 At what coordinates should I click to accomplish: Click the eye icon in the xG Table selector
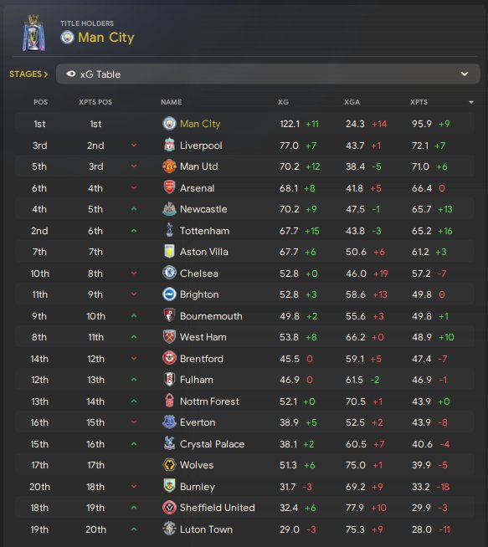click(x=71, y=74)
